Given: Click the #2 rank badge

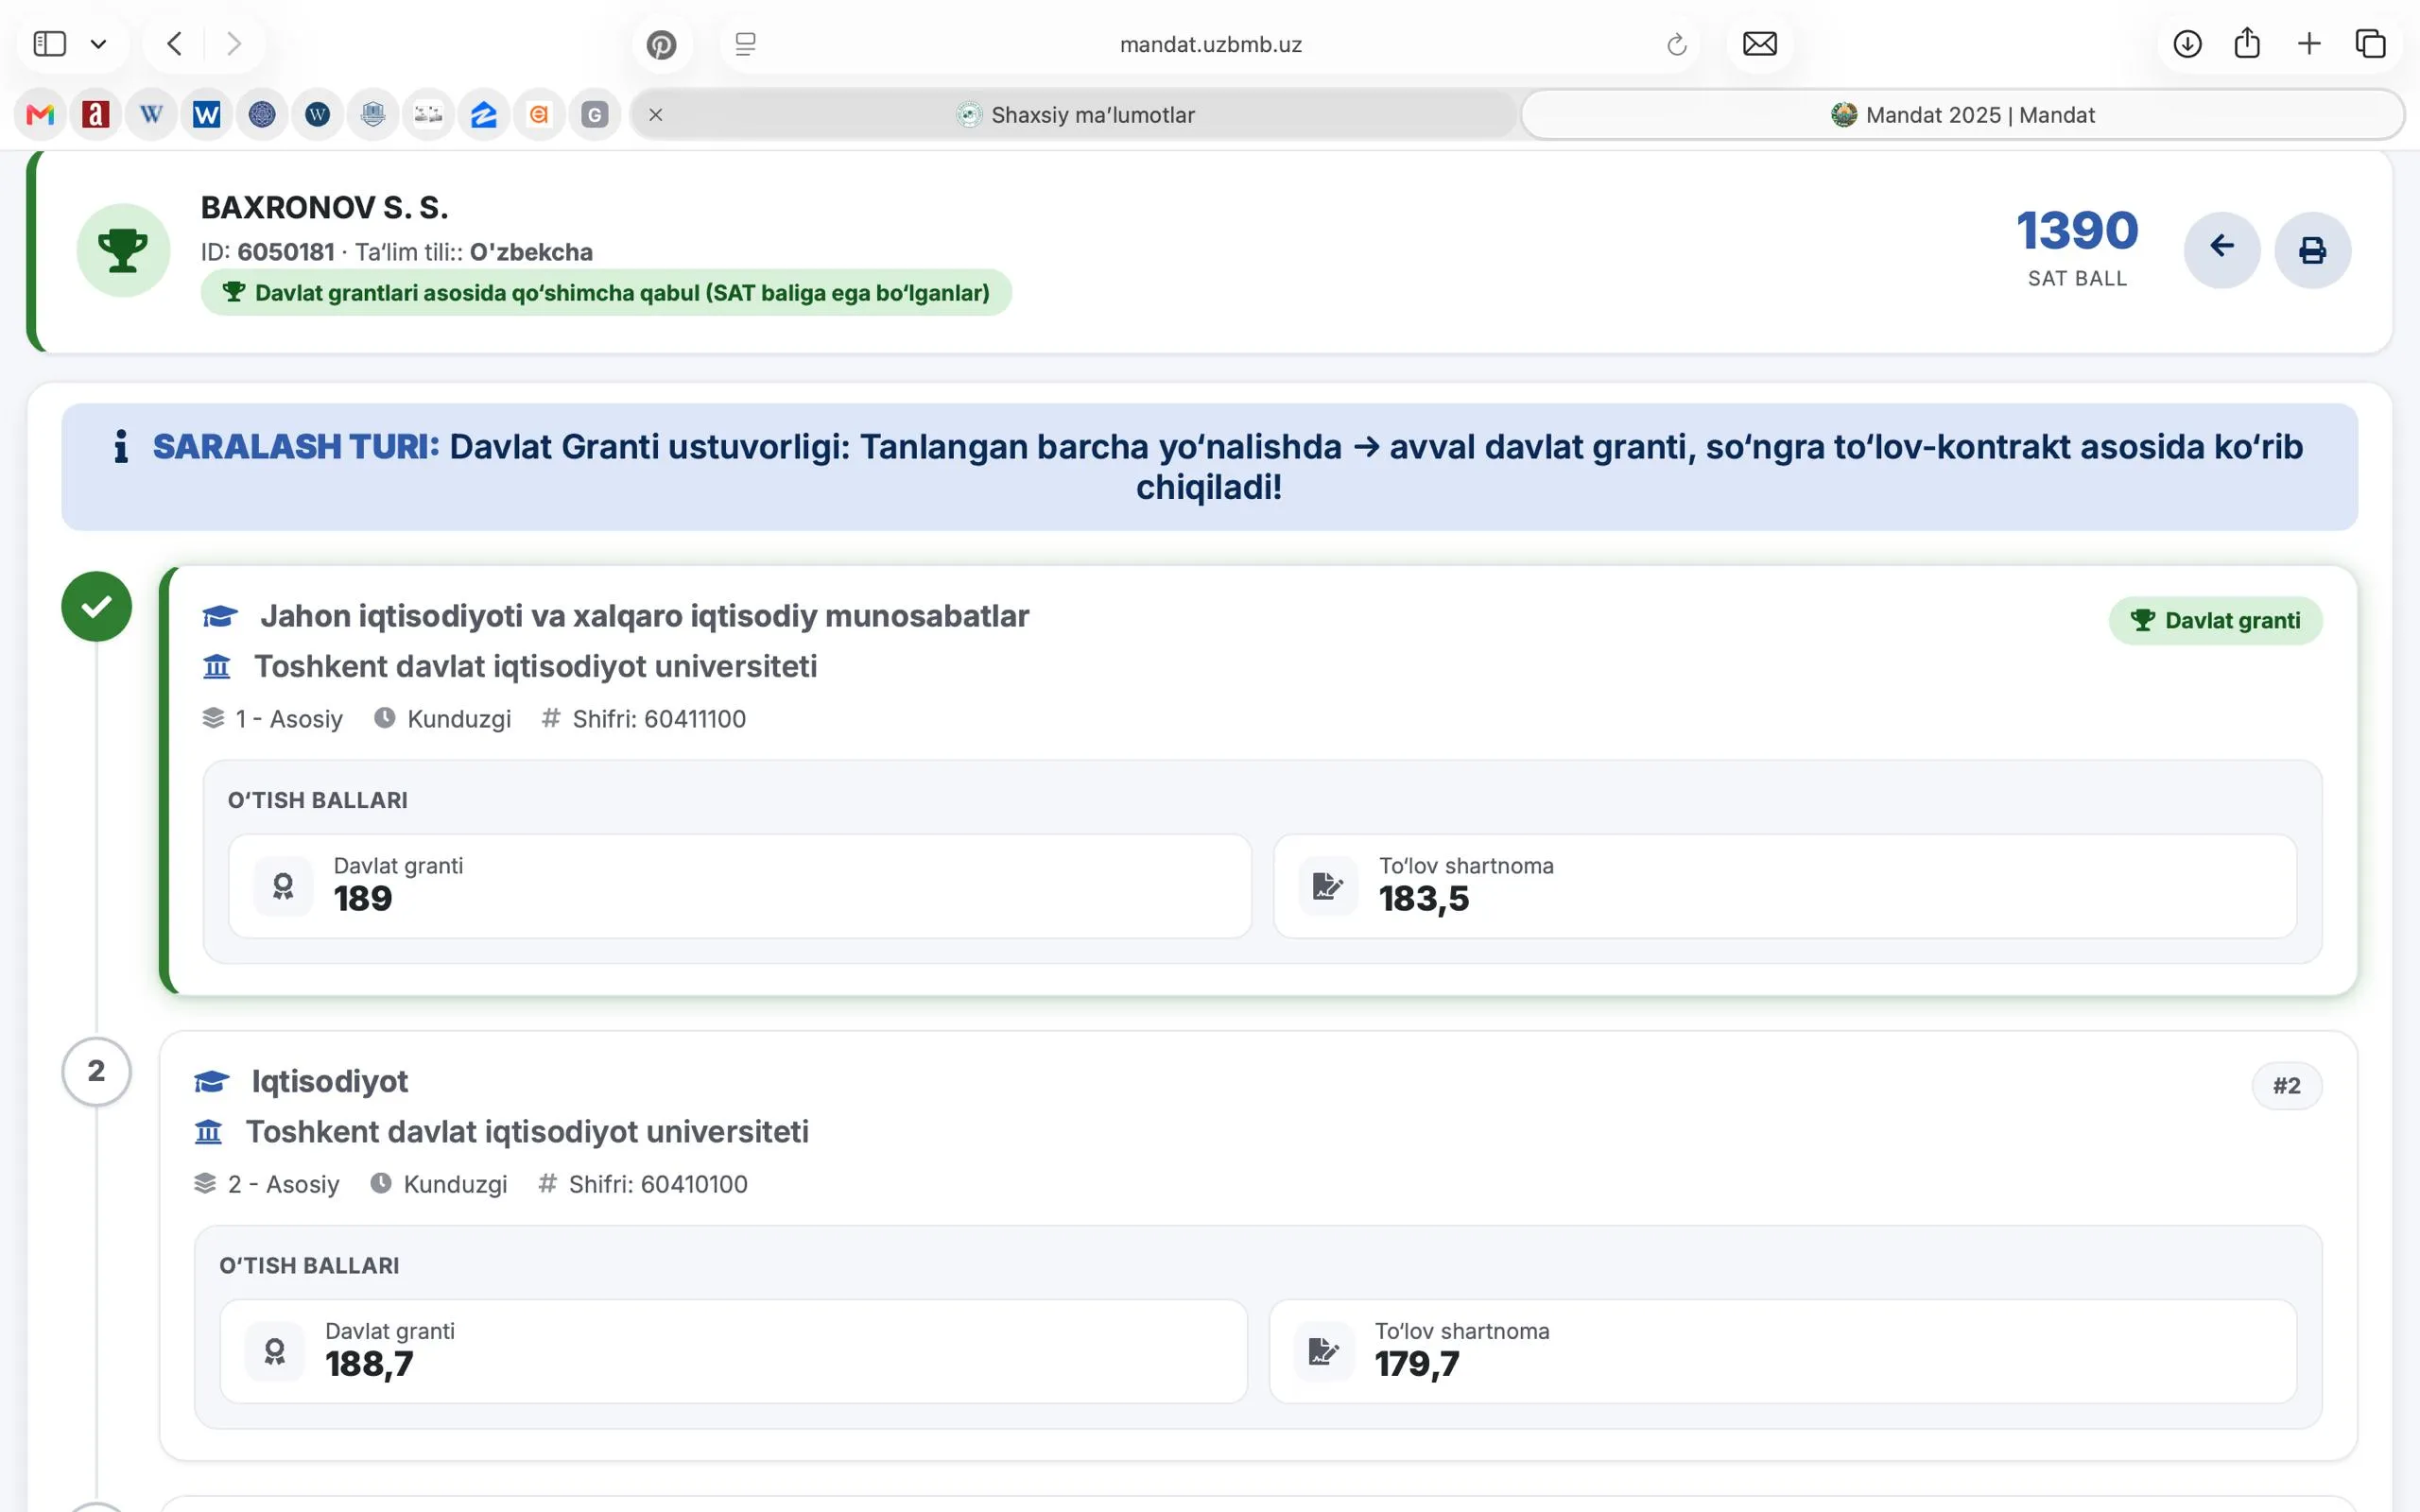Looking at the screenshot, I should tap(2286, 1086).
